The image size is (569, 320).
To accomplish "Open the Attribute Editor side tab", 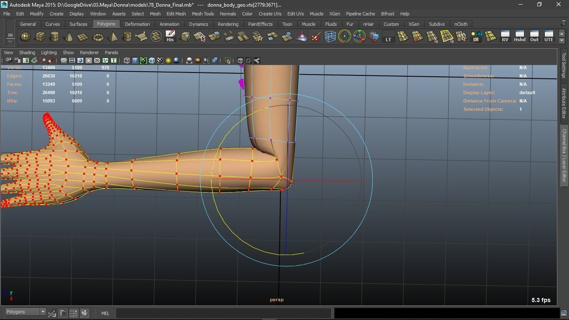I will 564,103.
